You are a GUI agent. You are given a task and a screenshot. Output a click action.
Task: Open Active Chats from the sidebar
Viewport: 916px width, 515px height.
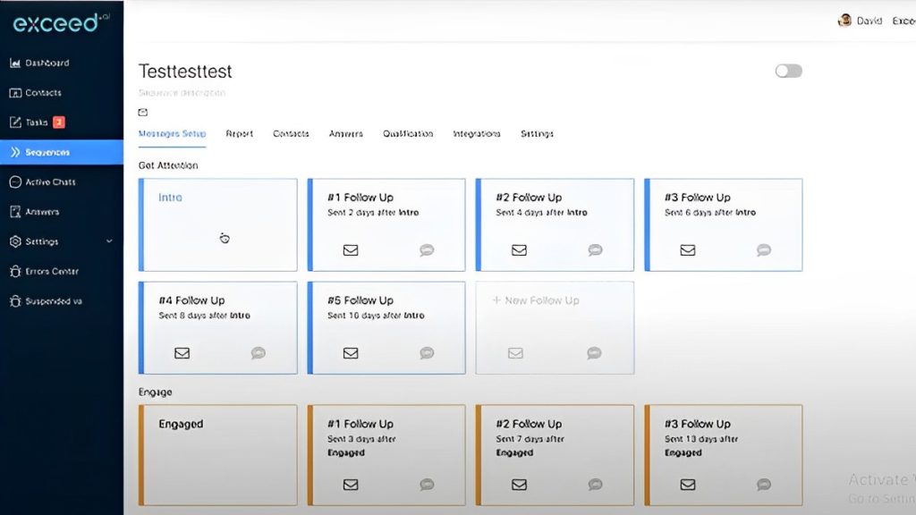pos(16,182)
